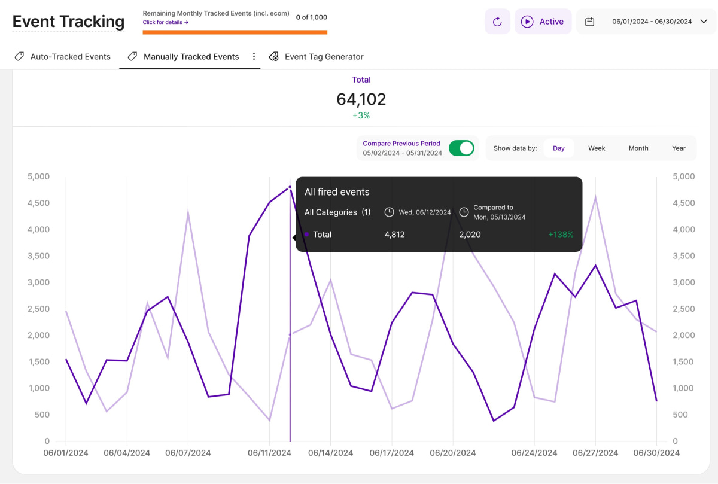Click the tag icon beside Auto-Tracked Events
718x484 pixels.
(x=19, y=57)
